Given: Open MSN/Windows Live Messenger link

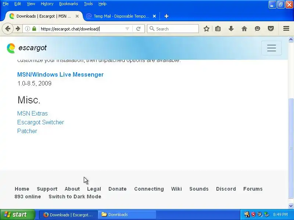Looking at the screenshot, I should (60, 74).
